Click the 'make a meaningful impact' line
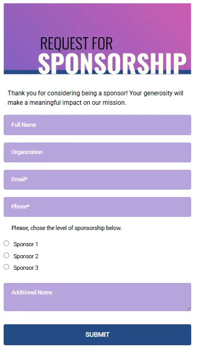The height and width of the screenshot is (351, 198). (67, 103)
